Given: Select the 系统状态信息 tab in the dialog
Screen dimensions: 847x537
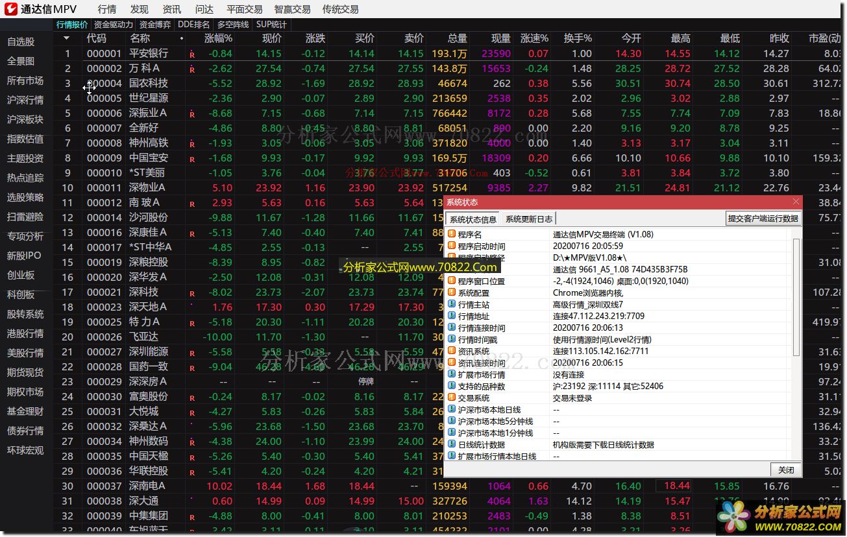Looking at the screenshot, I should 473,219.
